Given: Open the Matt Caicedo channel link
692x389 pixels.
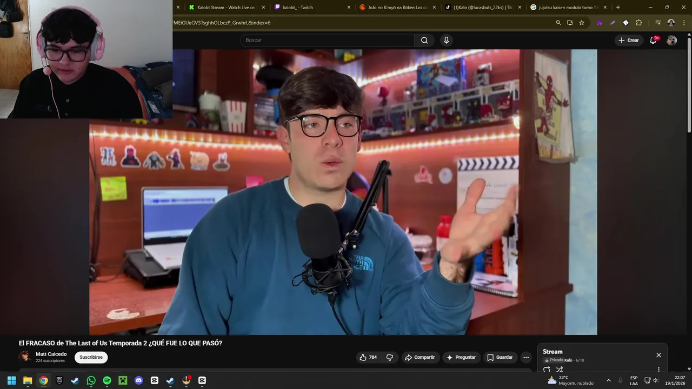Looking at the screenshot, I should (51, 354).
